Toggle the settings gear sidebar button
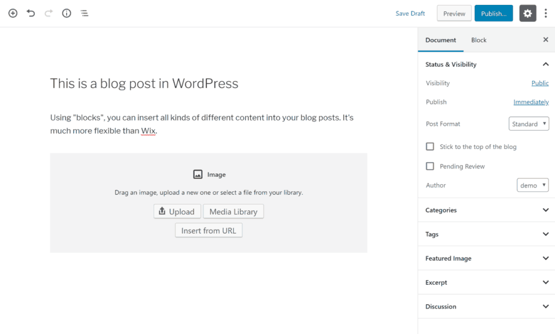This screenshot has width=555, height=334. click(x=527, y=14)
